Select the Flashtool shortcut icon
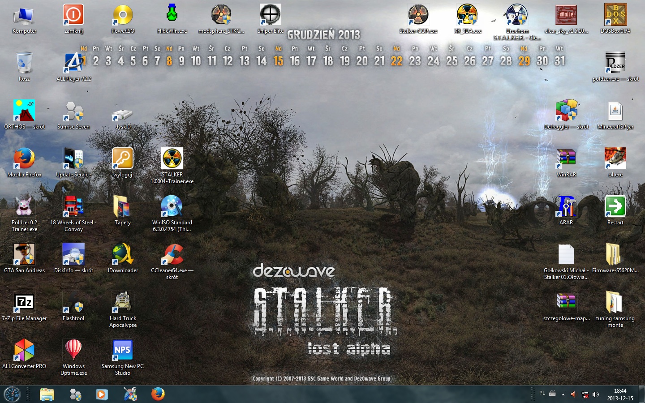 73,307
